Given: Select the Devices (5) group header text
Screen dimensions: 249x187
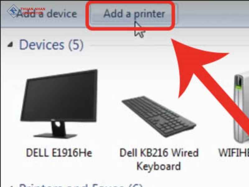Looking at the screenshot, I should click(x=51, y=45).
